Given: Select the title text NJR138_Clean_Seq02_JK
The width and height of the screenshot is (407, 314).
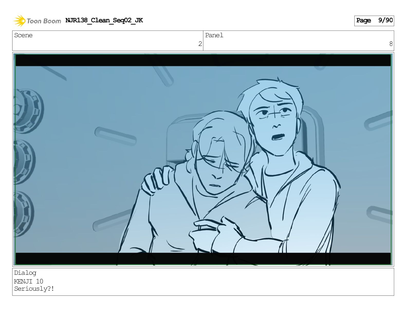Looking at the screenshot, I should [104, 20].
